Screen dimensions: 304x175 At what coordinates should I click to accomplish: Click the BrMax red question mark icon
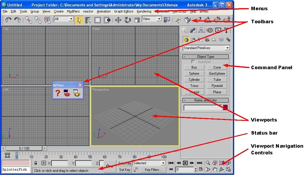[58, 93]
